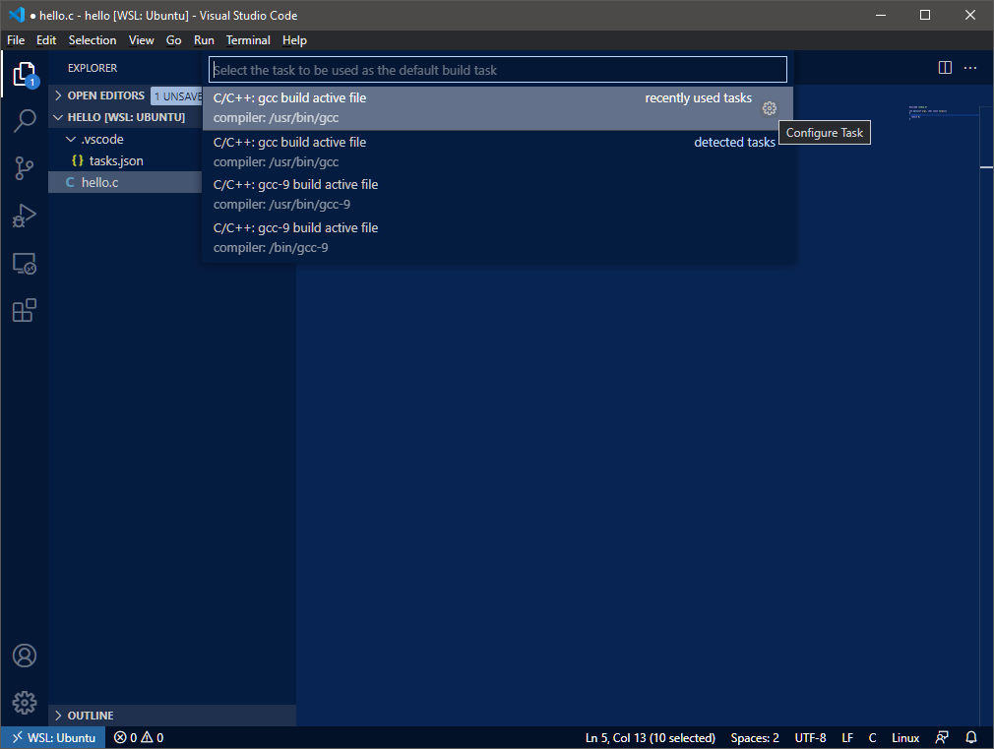
Task: Change indentation via Spaces: 2
Action: pyautogui.click(x=755, y=737)
